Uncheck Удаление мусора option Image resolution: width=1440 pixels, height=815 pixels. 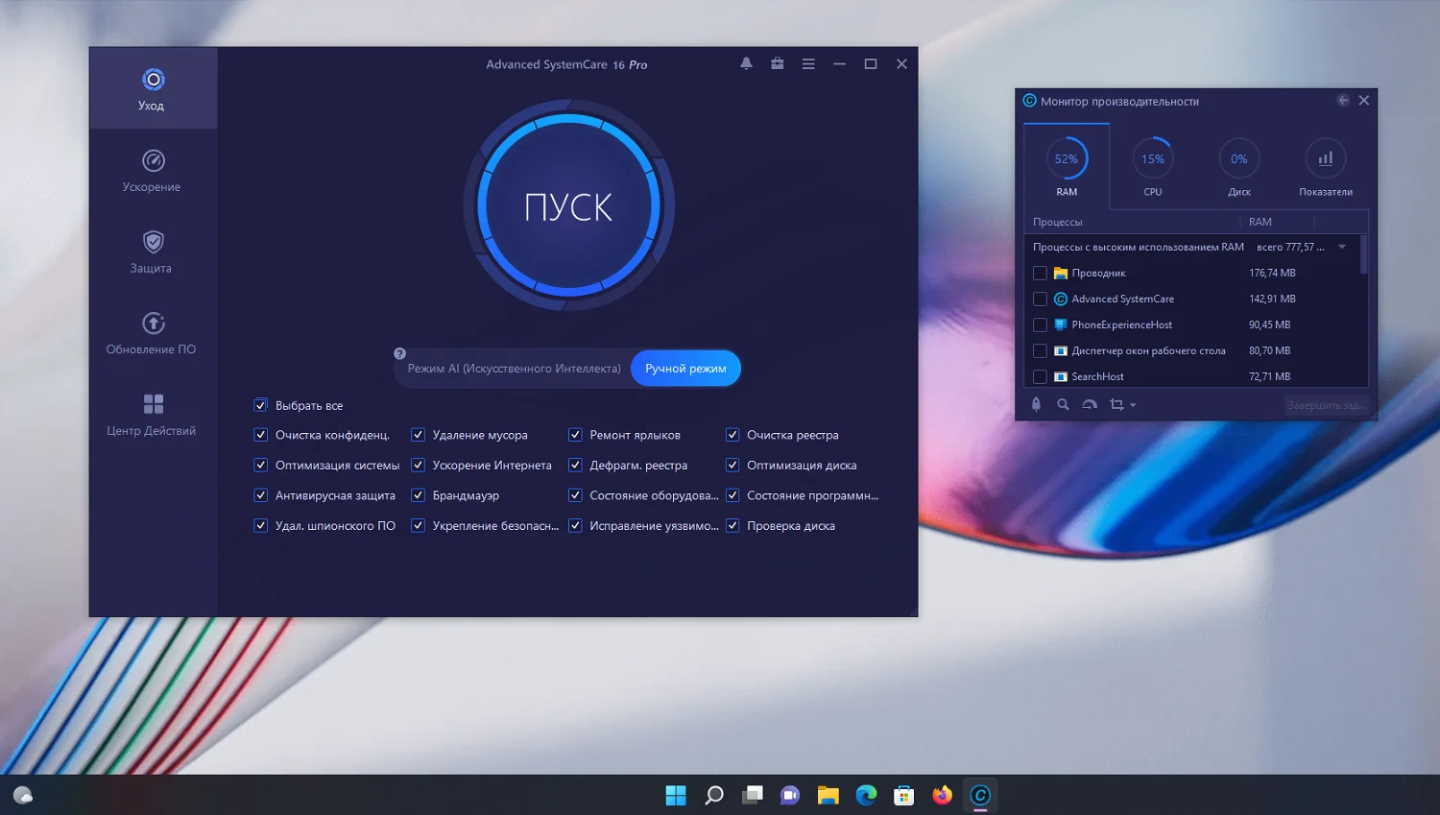pyautogui.click(x=418, y=435)
